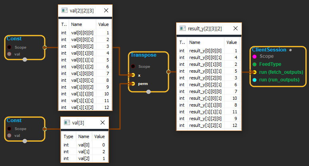
Task: Close the result_y[2][3][2] watch window
Action: pos(236,29)
